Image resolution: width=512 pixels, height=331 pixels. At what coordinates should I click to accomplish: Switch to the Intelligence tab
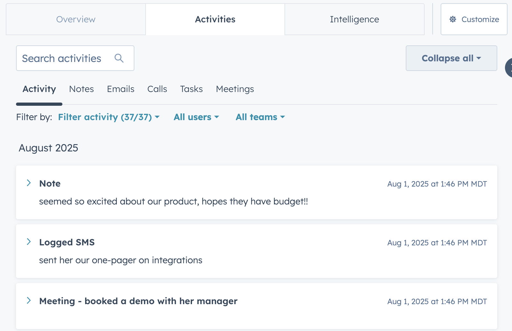click(354, 19)
